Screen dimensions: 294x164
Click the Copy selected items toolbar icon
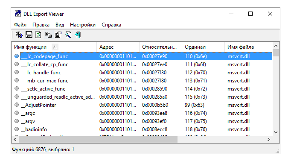point(48,35)
